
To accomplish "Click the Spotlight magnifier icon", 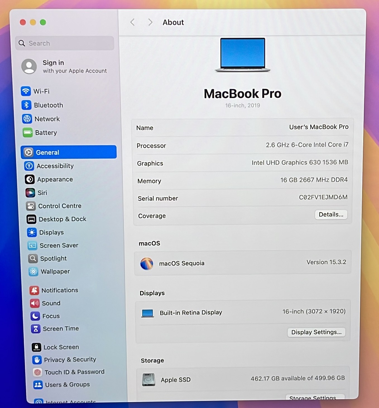I will 33,259.
